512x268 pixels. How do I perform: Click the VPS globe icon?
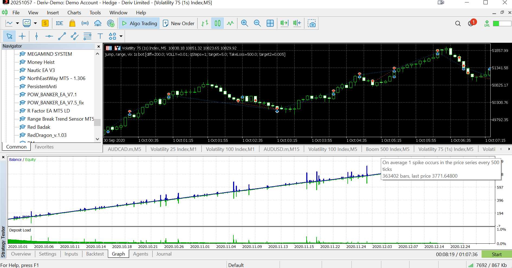111,23
